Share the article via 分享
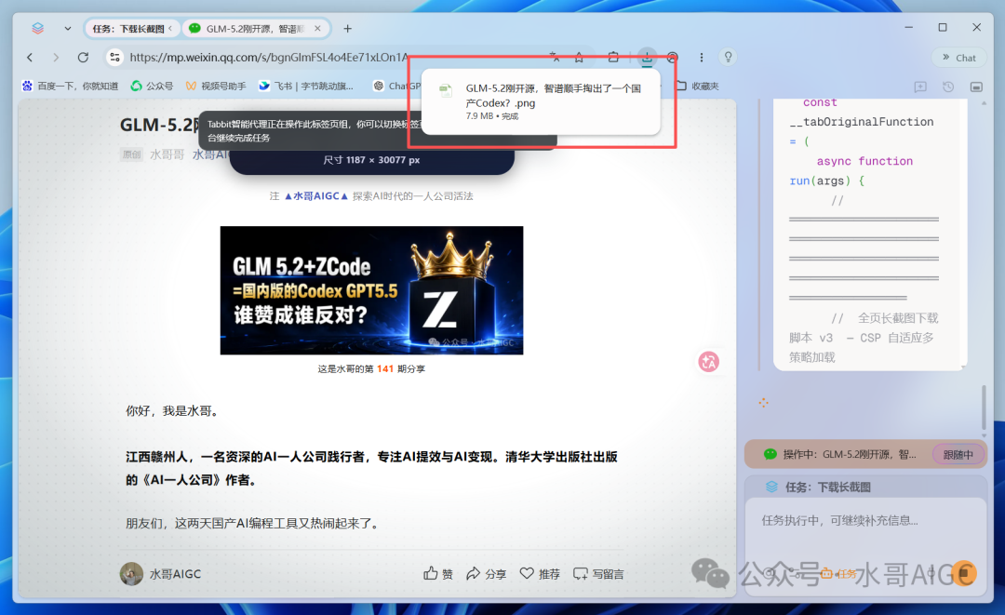The image size is (1005, 615). pyautogui.click(x=486, y=573)
